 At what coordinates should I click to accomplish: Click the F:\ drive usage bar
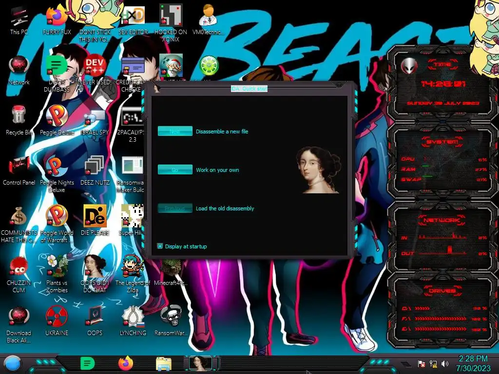(441, 318)
